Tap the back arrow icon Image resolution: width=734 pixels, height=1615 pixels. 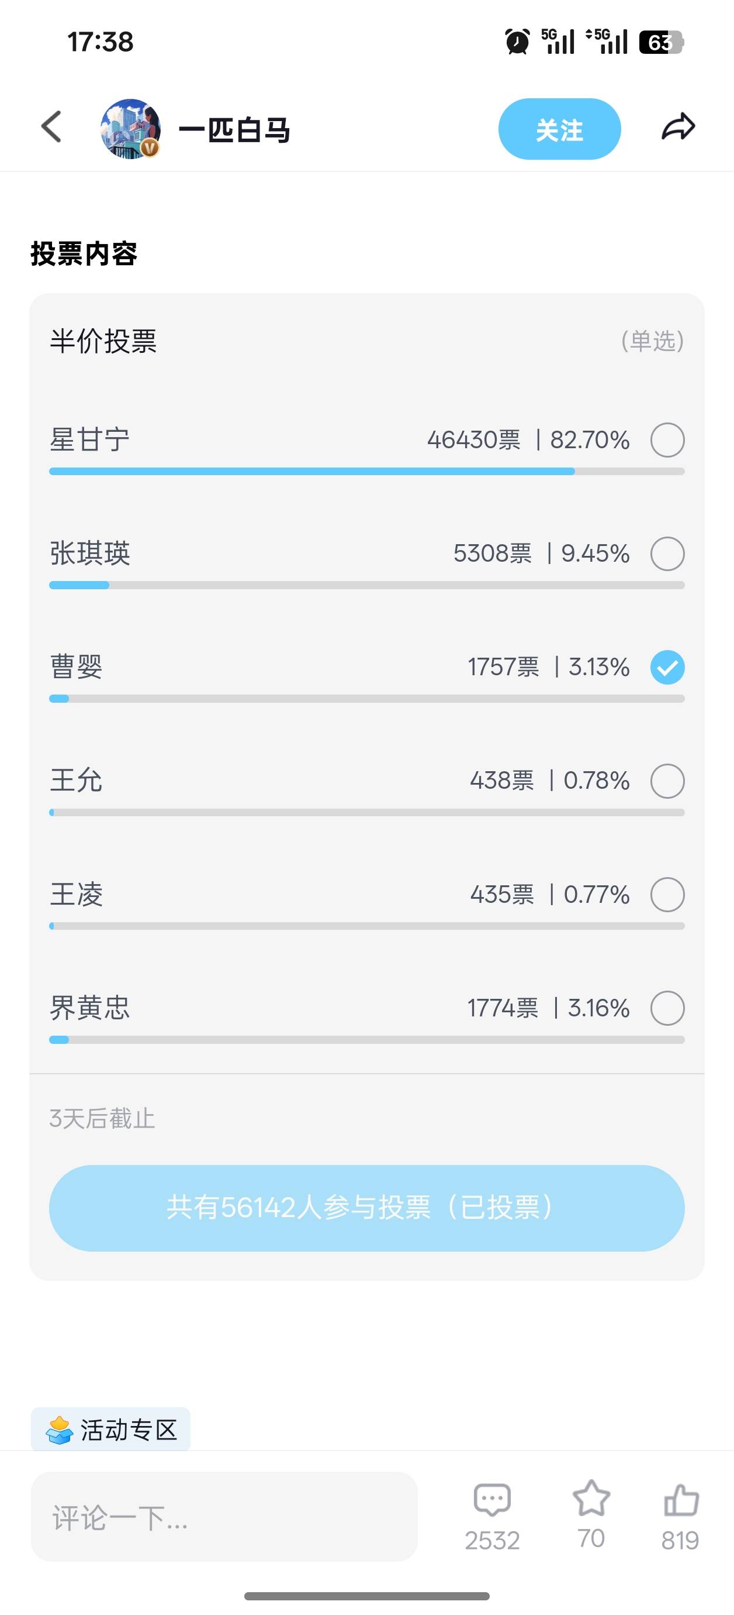(51, 128)
